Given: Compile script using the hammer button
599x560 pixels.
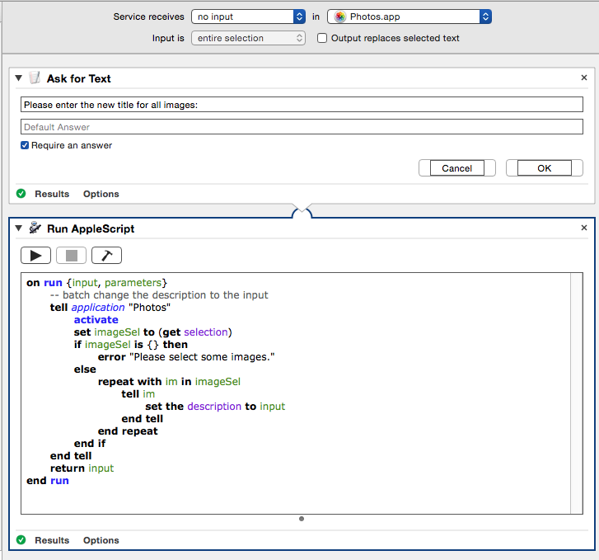Looking at the screenshot, I should click(106, 255).
